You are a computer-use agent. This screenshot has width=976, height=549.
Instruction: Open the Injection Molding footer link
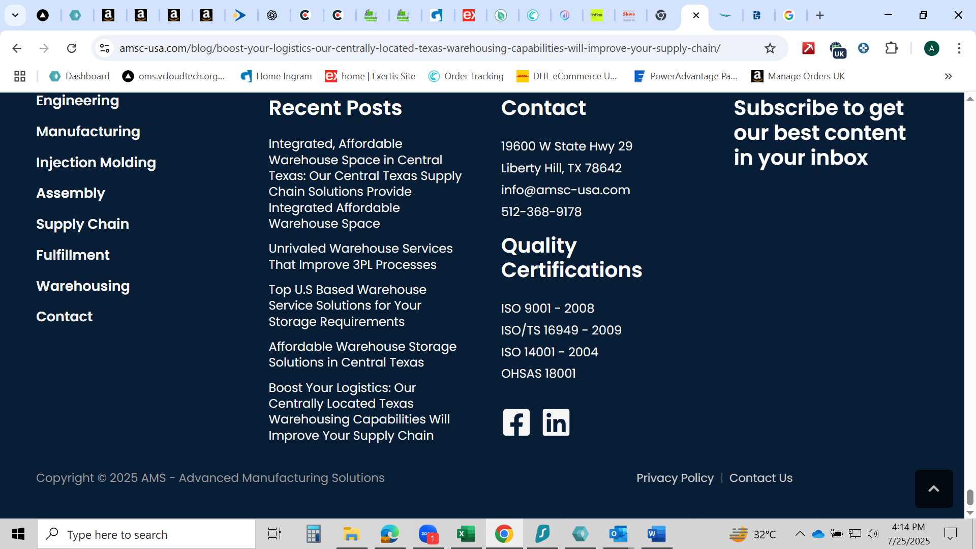[96, 163]
